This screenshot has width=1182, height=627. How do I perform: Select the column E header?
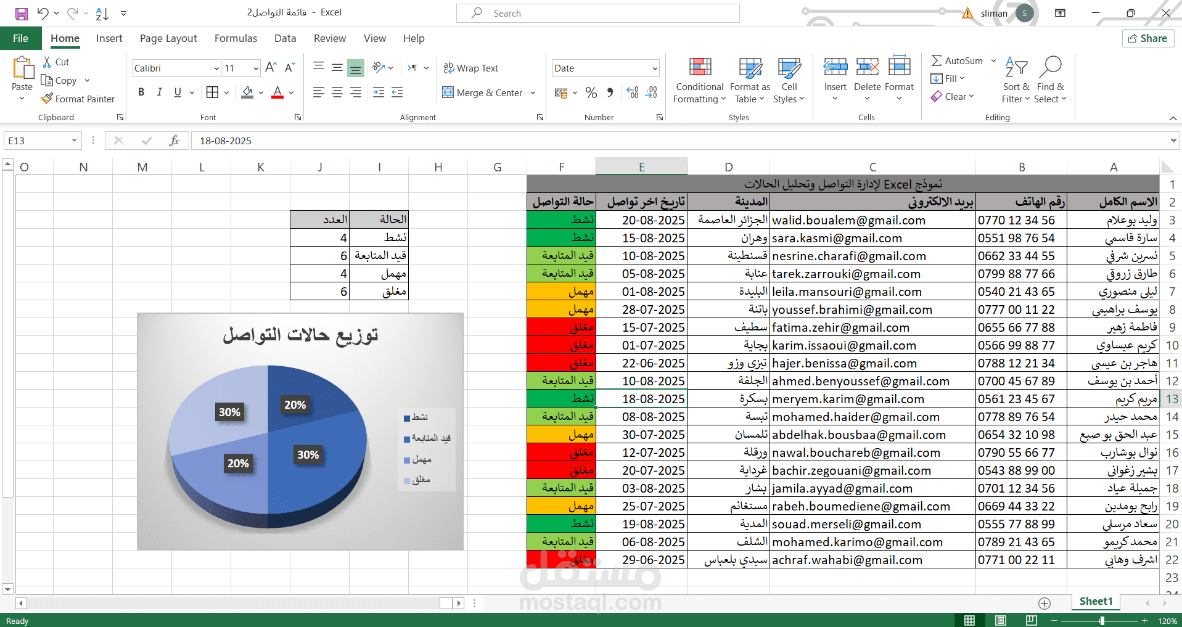(641, 166)
